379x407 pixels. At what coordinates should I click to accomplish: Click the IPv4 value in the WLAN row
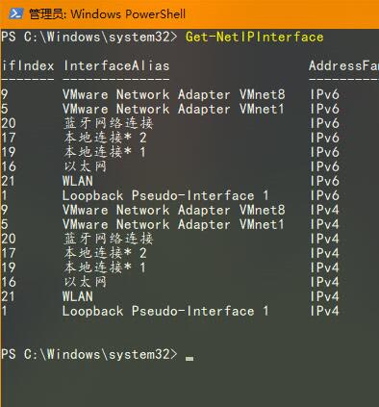pyautogui.click(x=324, y=296)
